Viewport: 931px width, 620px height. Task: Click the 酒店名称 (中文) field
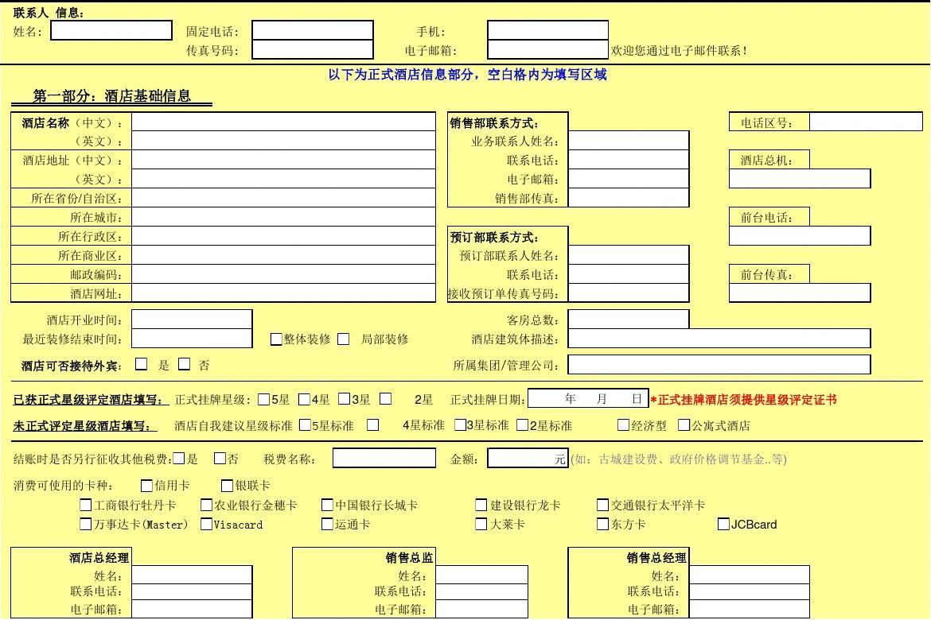(x=284, y=122)
